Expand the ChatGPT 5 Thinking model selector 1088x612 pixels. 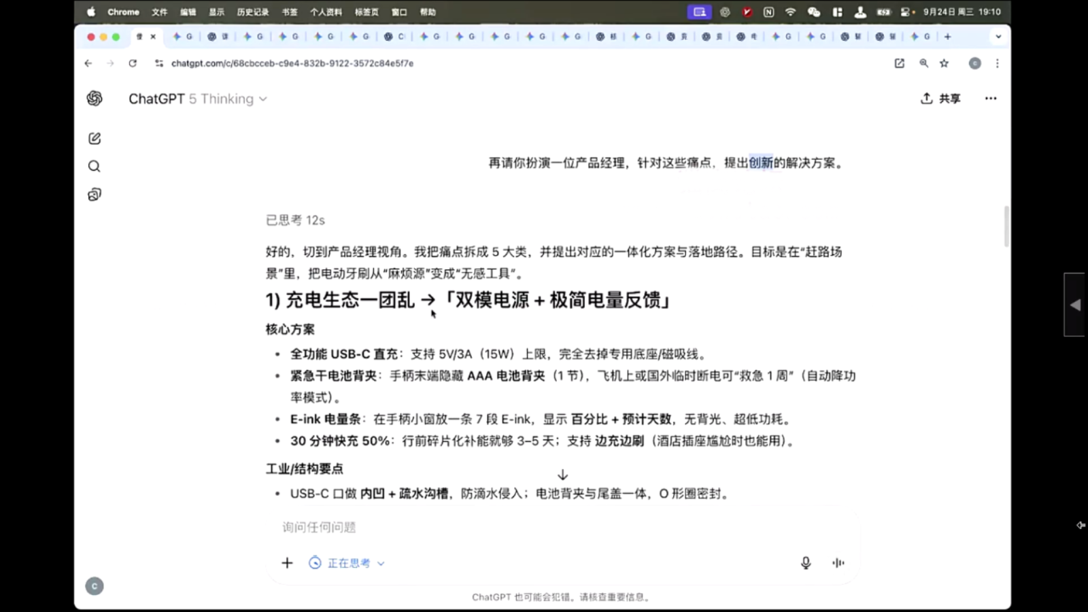click(197, 99)
